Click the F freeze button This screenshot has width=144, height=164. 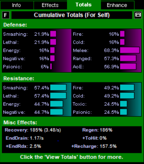click(x=6, y=15)
